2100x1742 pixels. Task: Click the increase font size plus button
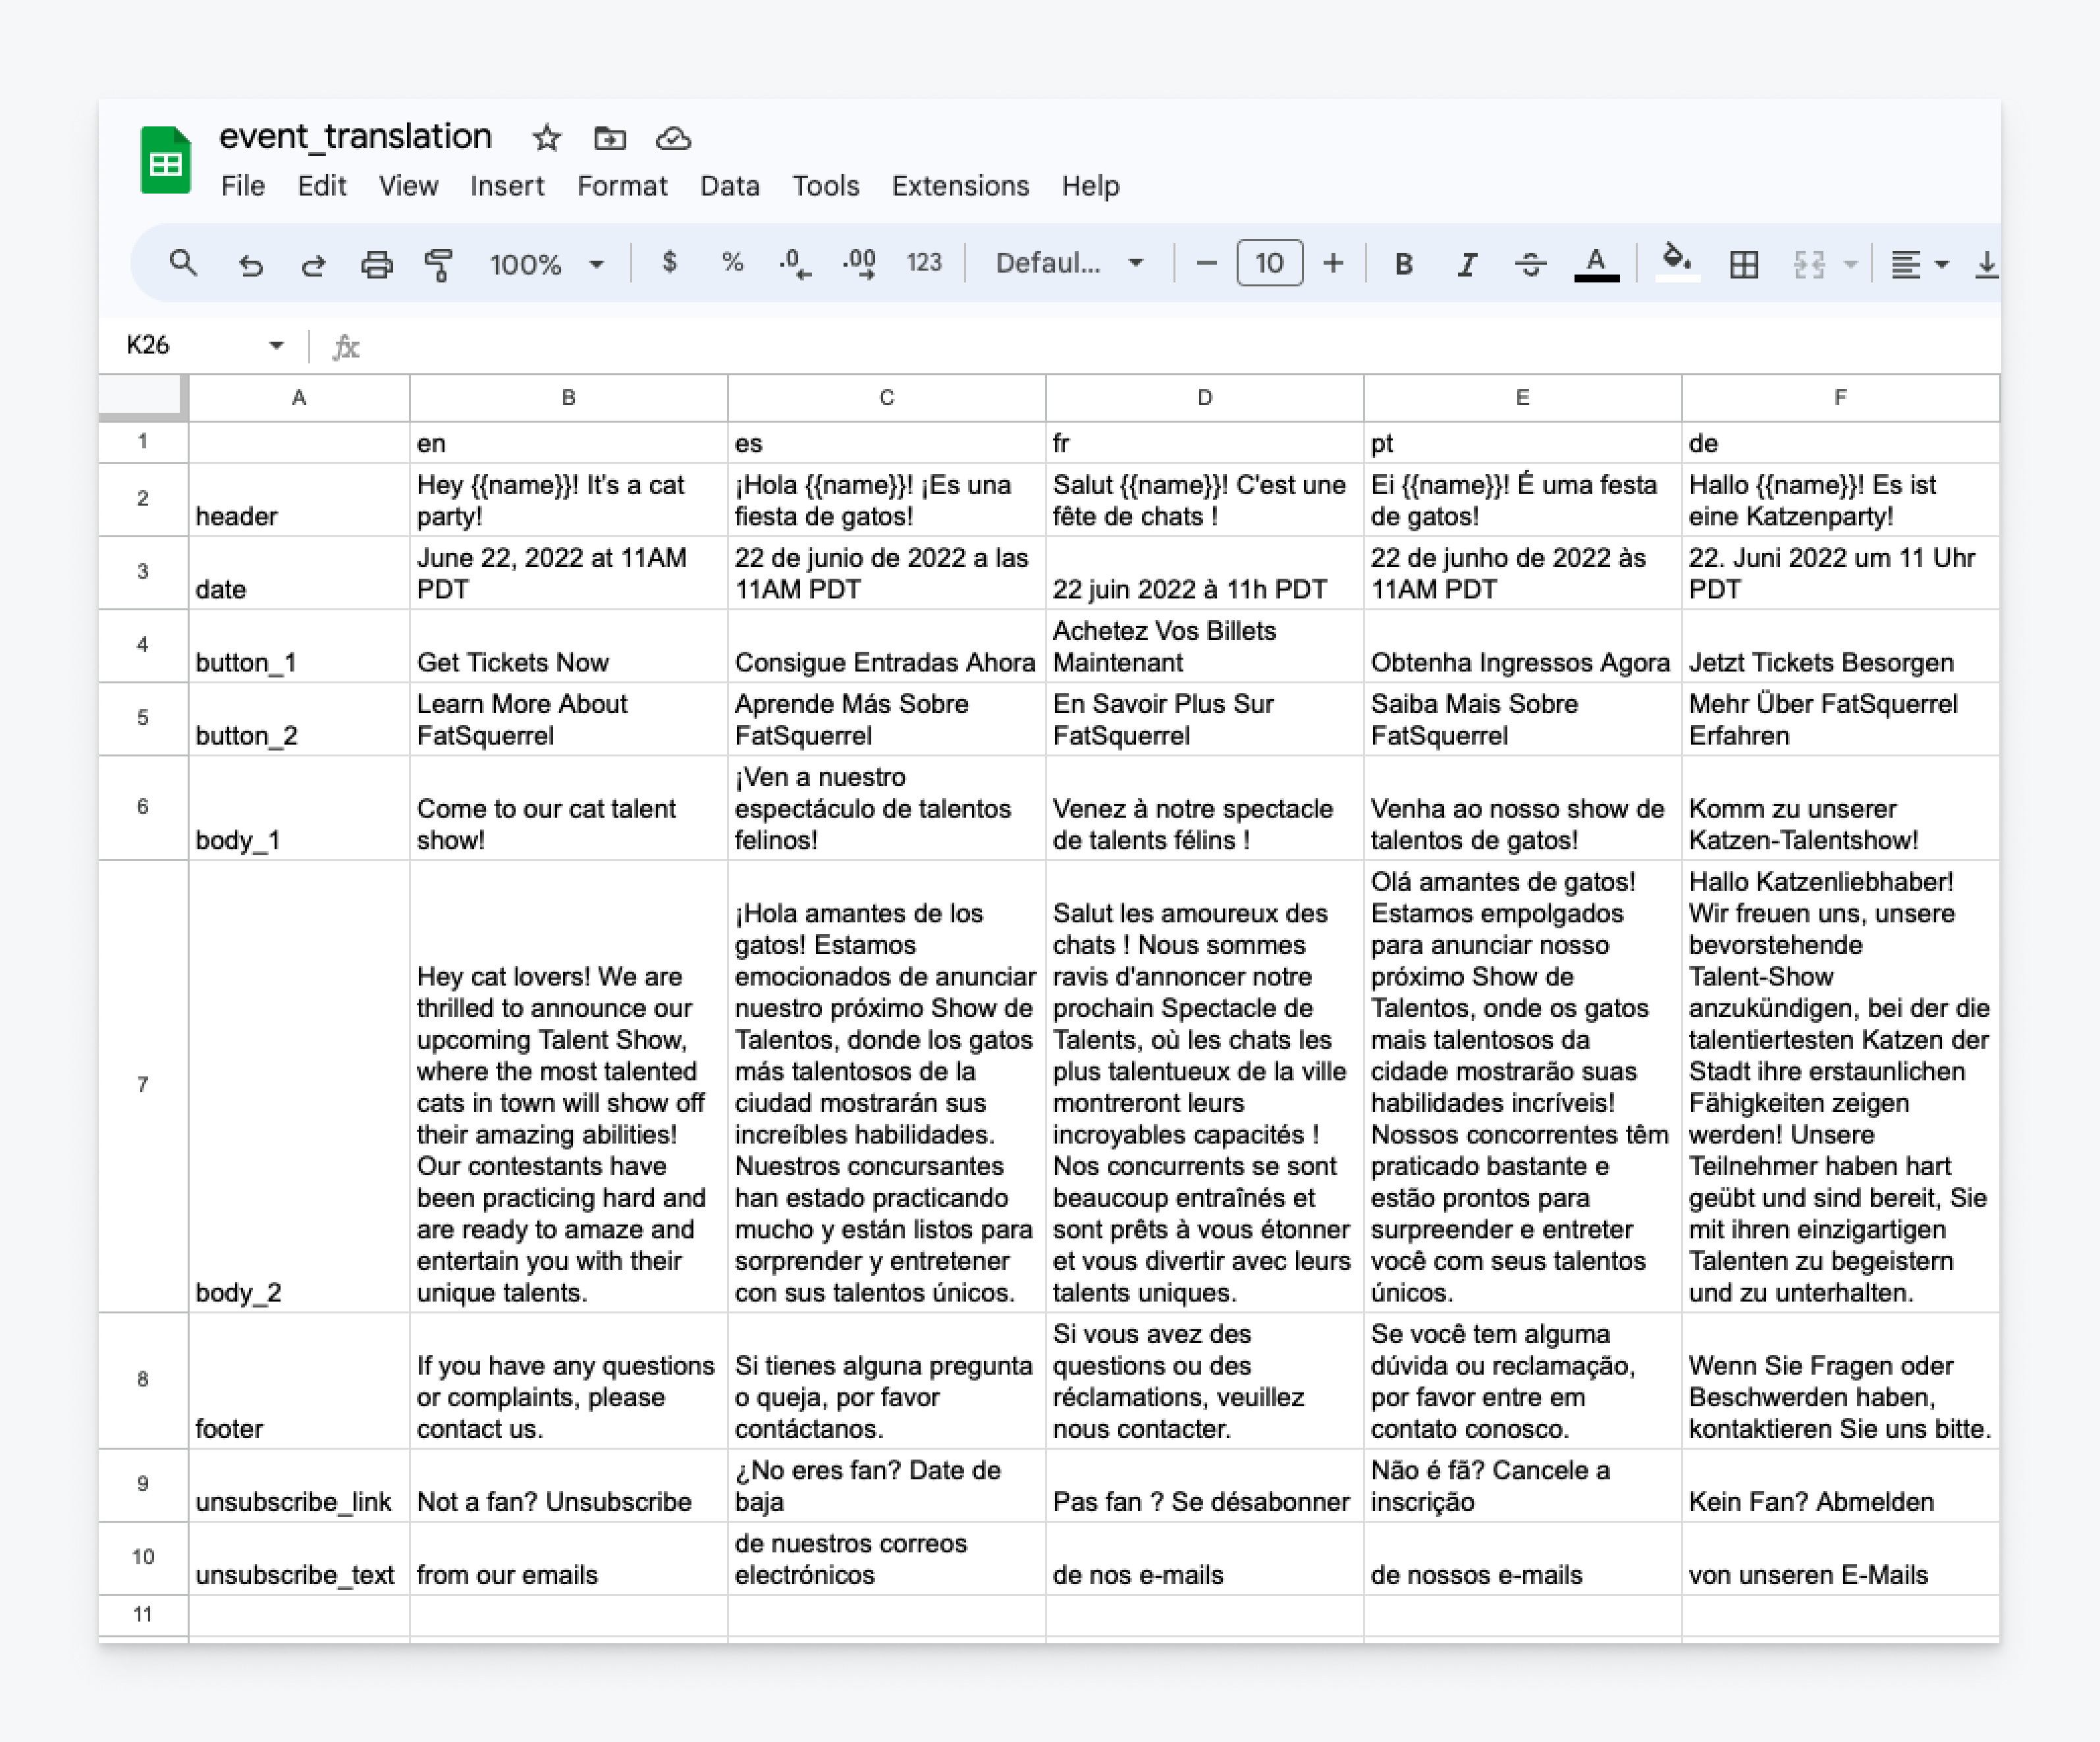tap(1333, 263)
